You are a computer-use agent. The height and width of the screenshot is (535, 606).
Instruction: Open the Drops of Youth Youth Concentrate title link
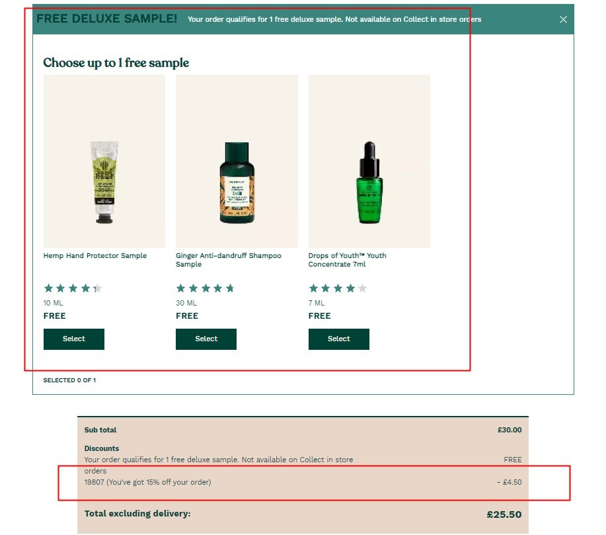(347, 260)
